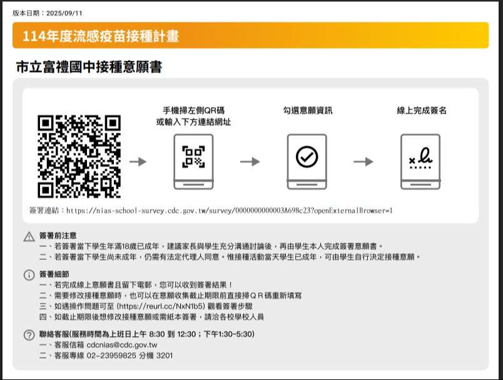Click the question mark icon beside 聯絡客服

29,335
